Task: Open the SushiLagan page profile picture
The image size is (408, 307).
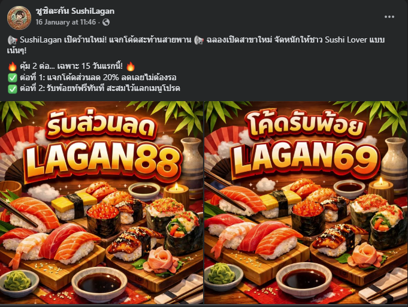Action: pyautogui.click(x=19, y=18)
